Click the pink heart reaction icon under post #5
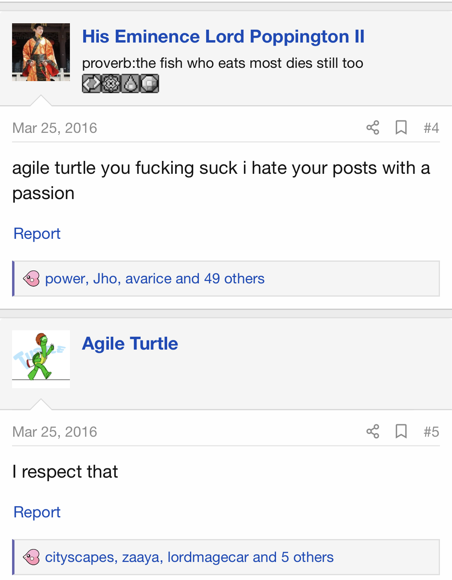The width and height of the screenshot is (452, 580). coord(31,557)
